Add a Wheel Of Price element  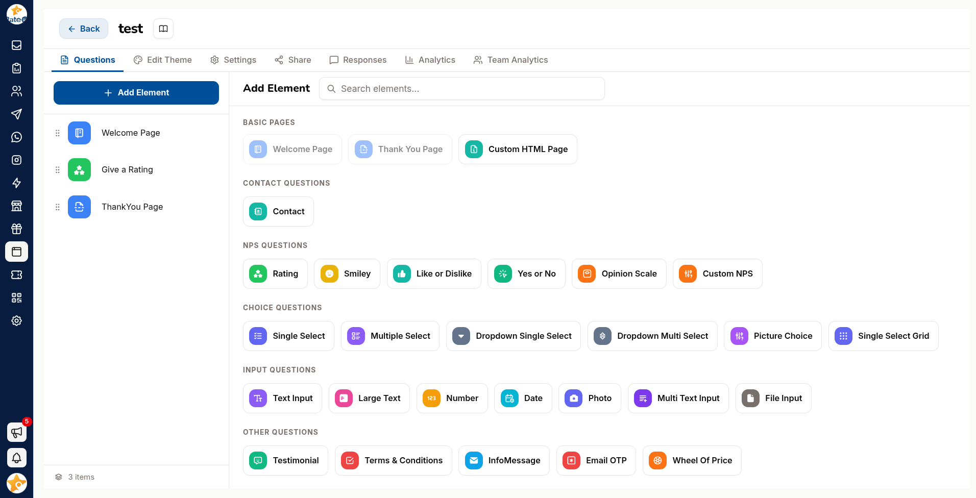[692, 461]
